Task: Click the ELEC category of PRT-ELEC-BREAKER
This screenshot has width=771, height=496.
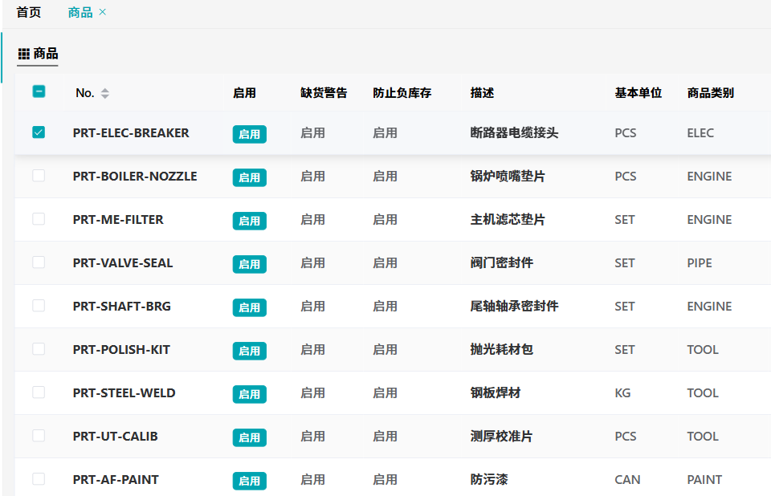Action: pos(700,133)
